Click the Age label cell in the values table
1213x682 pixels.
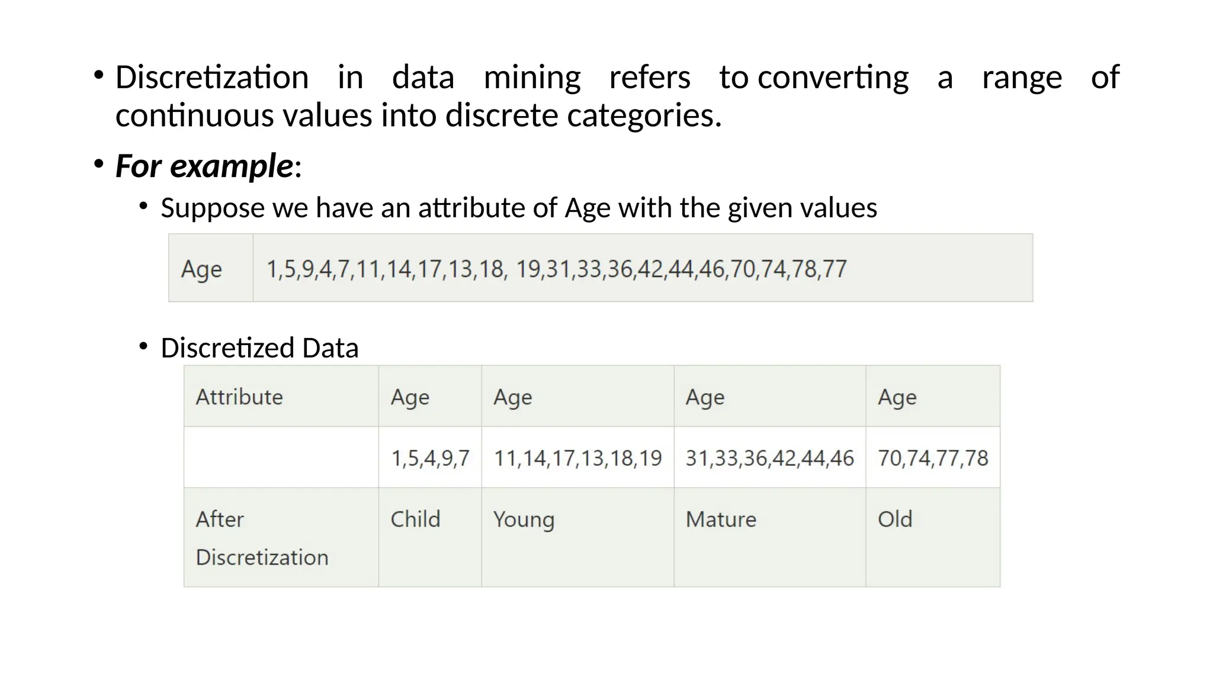[201, 269]
